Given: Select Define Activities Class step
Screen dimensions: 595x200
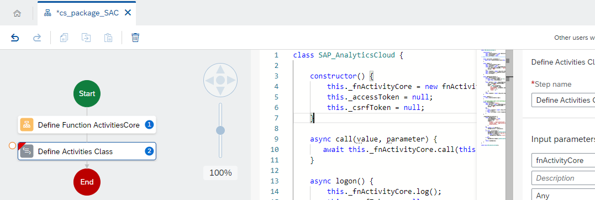Looking at the screenshot, I should tap(87, 151).
